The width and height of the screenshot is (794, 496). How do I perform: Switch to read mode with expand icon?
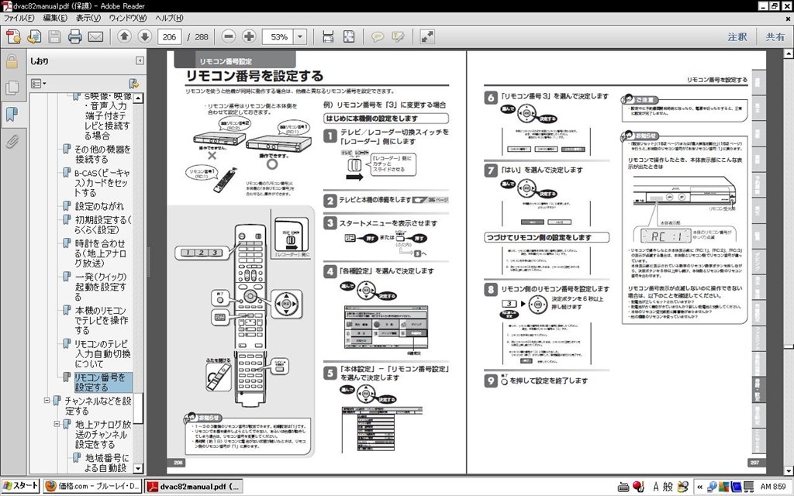click(427, 36)
